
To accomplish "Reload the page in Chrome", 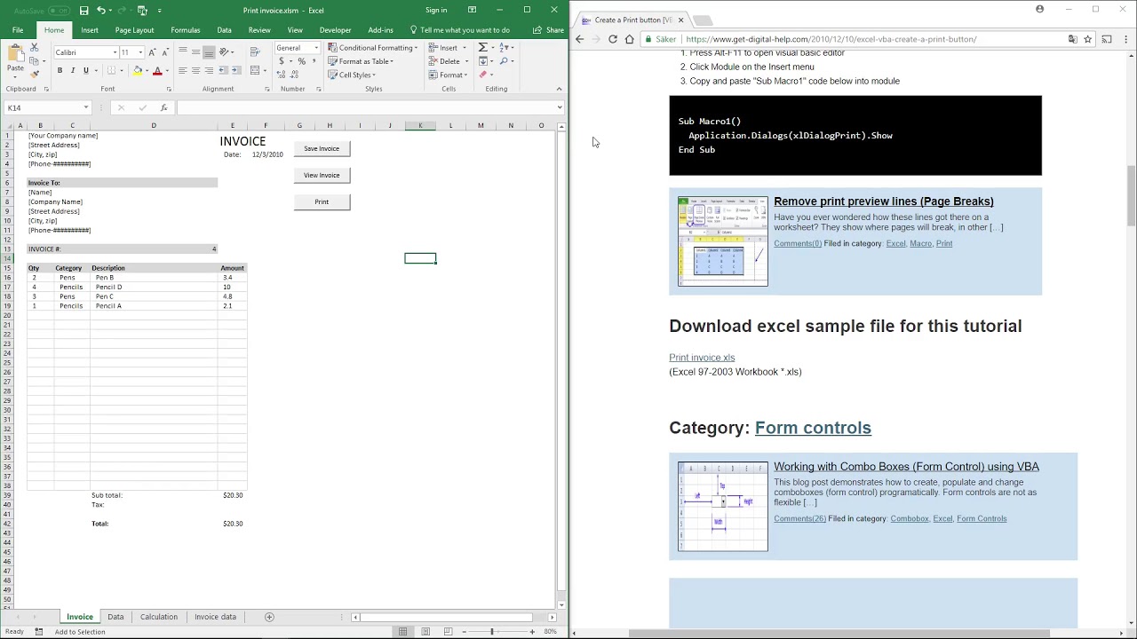I will 613,39.
